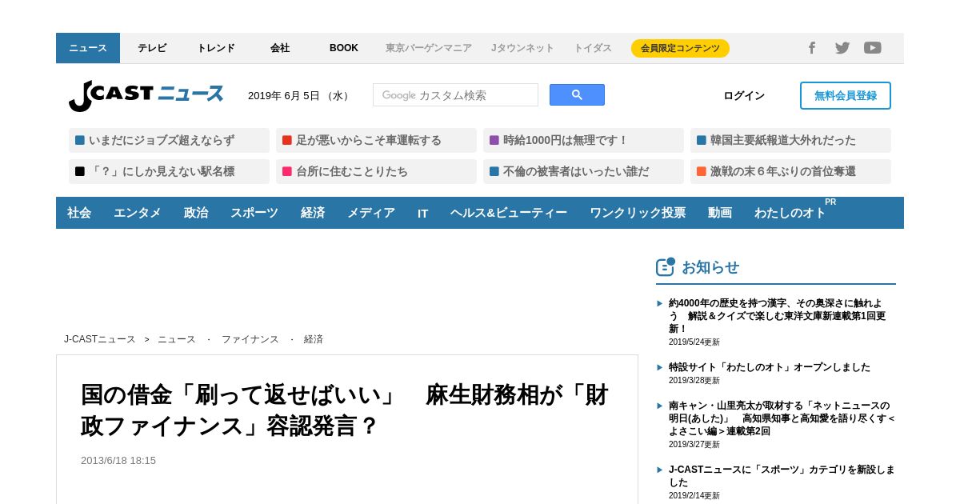Click the お知らせ section heading

point(710,267)
